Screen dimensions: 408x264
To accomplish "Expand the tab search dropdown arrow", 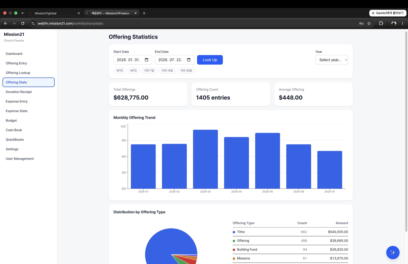I will click(22, 13).
